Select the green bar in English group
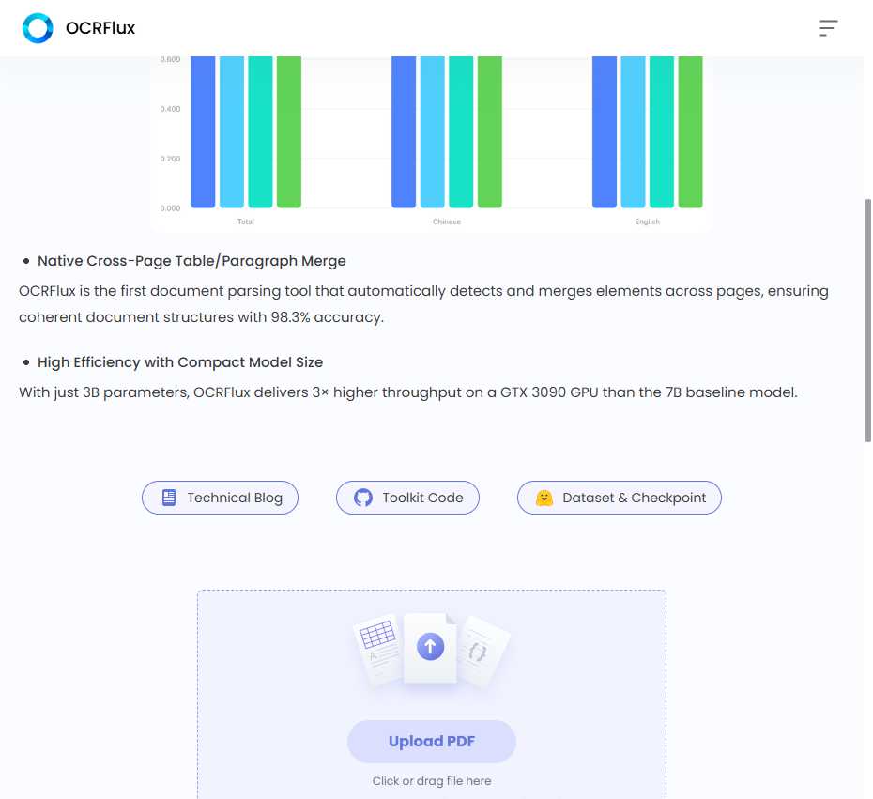Image resolution: width=873 pixels, height=799 pixels. [x=690, y=131]
